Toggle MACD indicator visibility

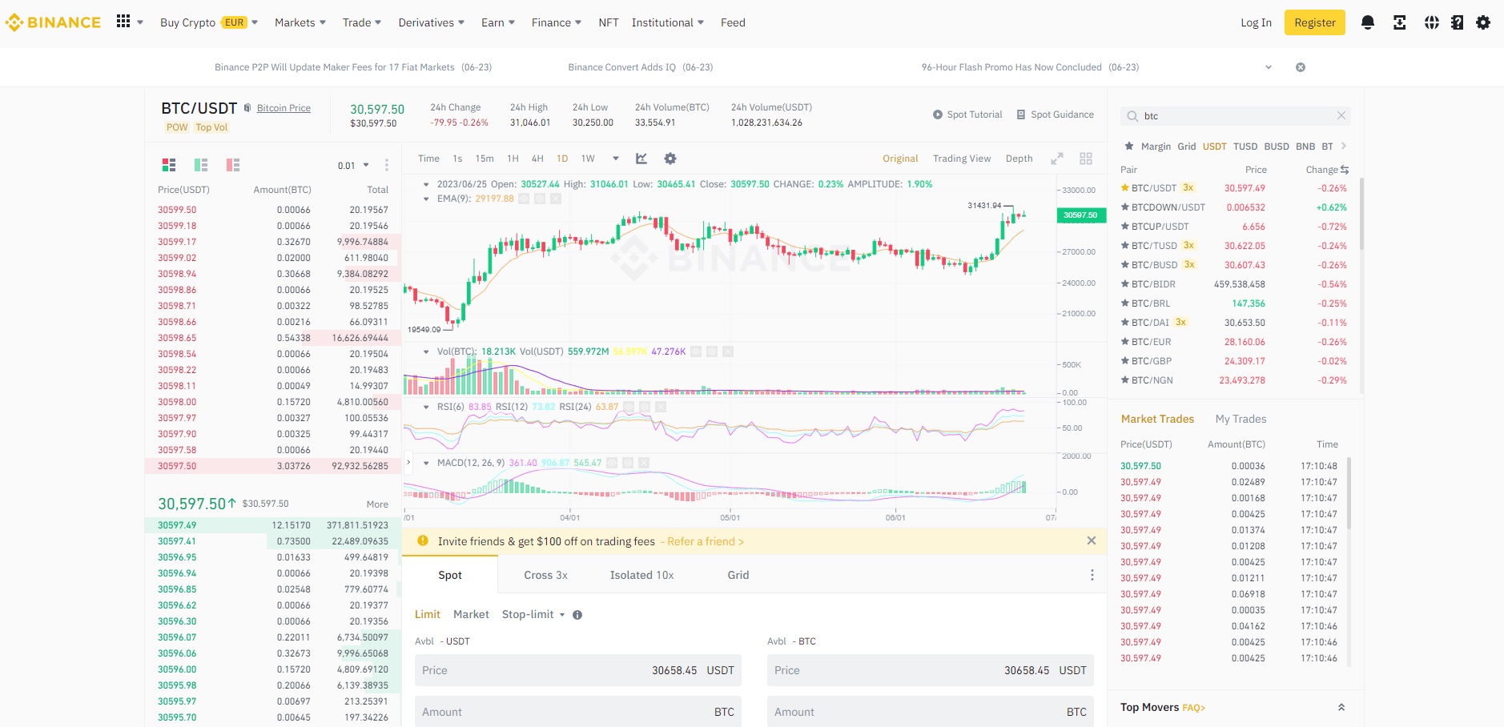612,463
